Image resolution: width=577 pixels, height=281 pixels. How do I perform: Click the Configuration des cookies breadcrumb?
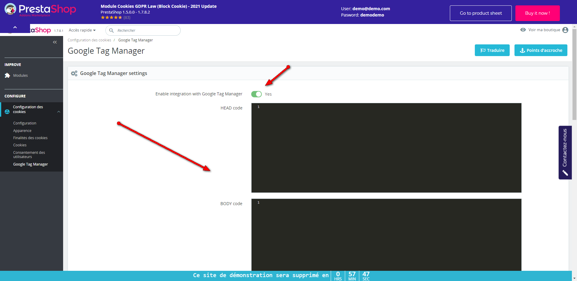click(x=89, y=40)
